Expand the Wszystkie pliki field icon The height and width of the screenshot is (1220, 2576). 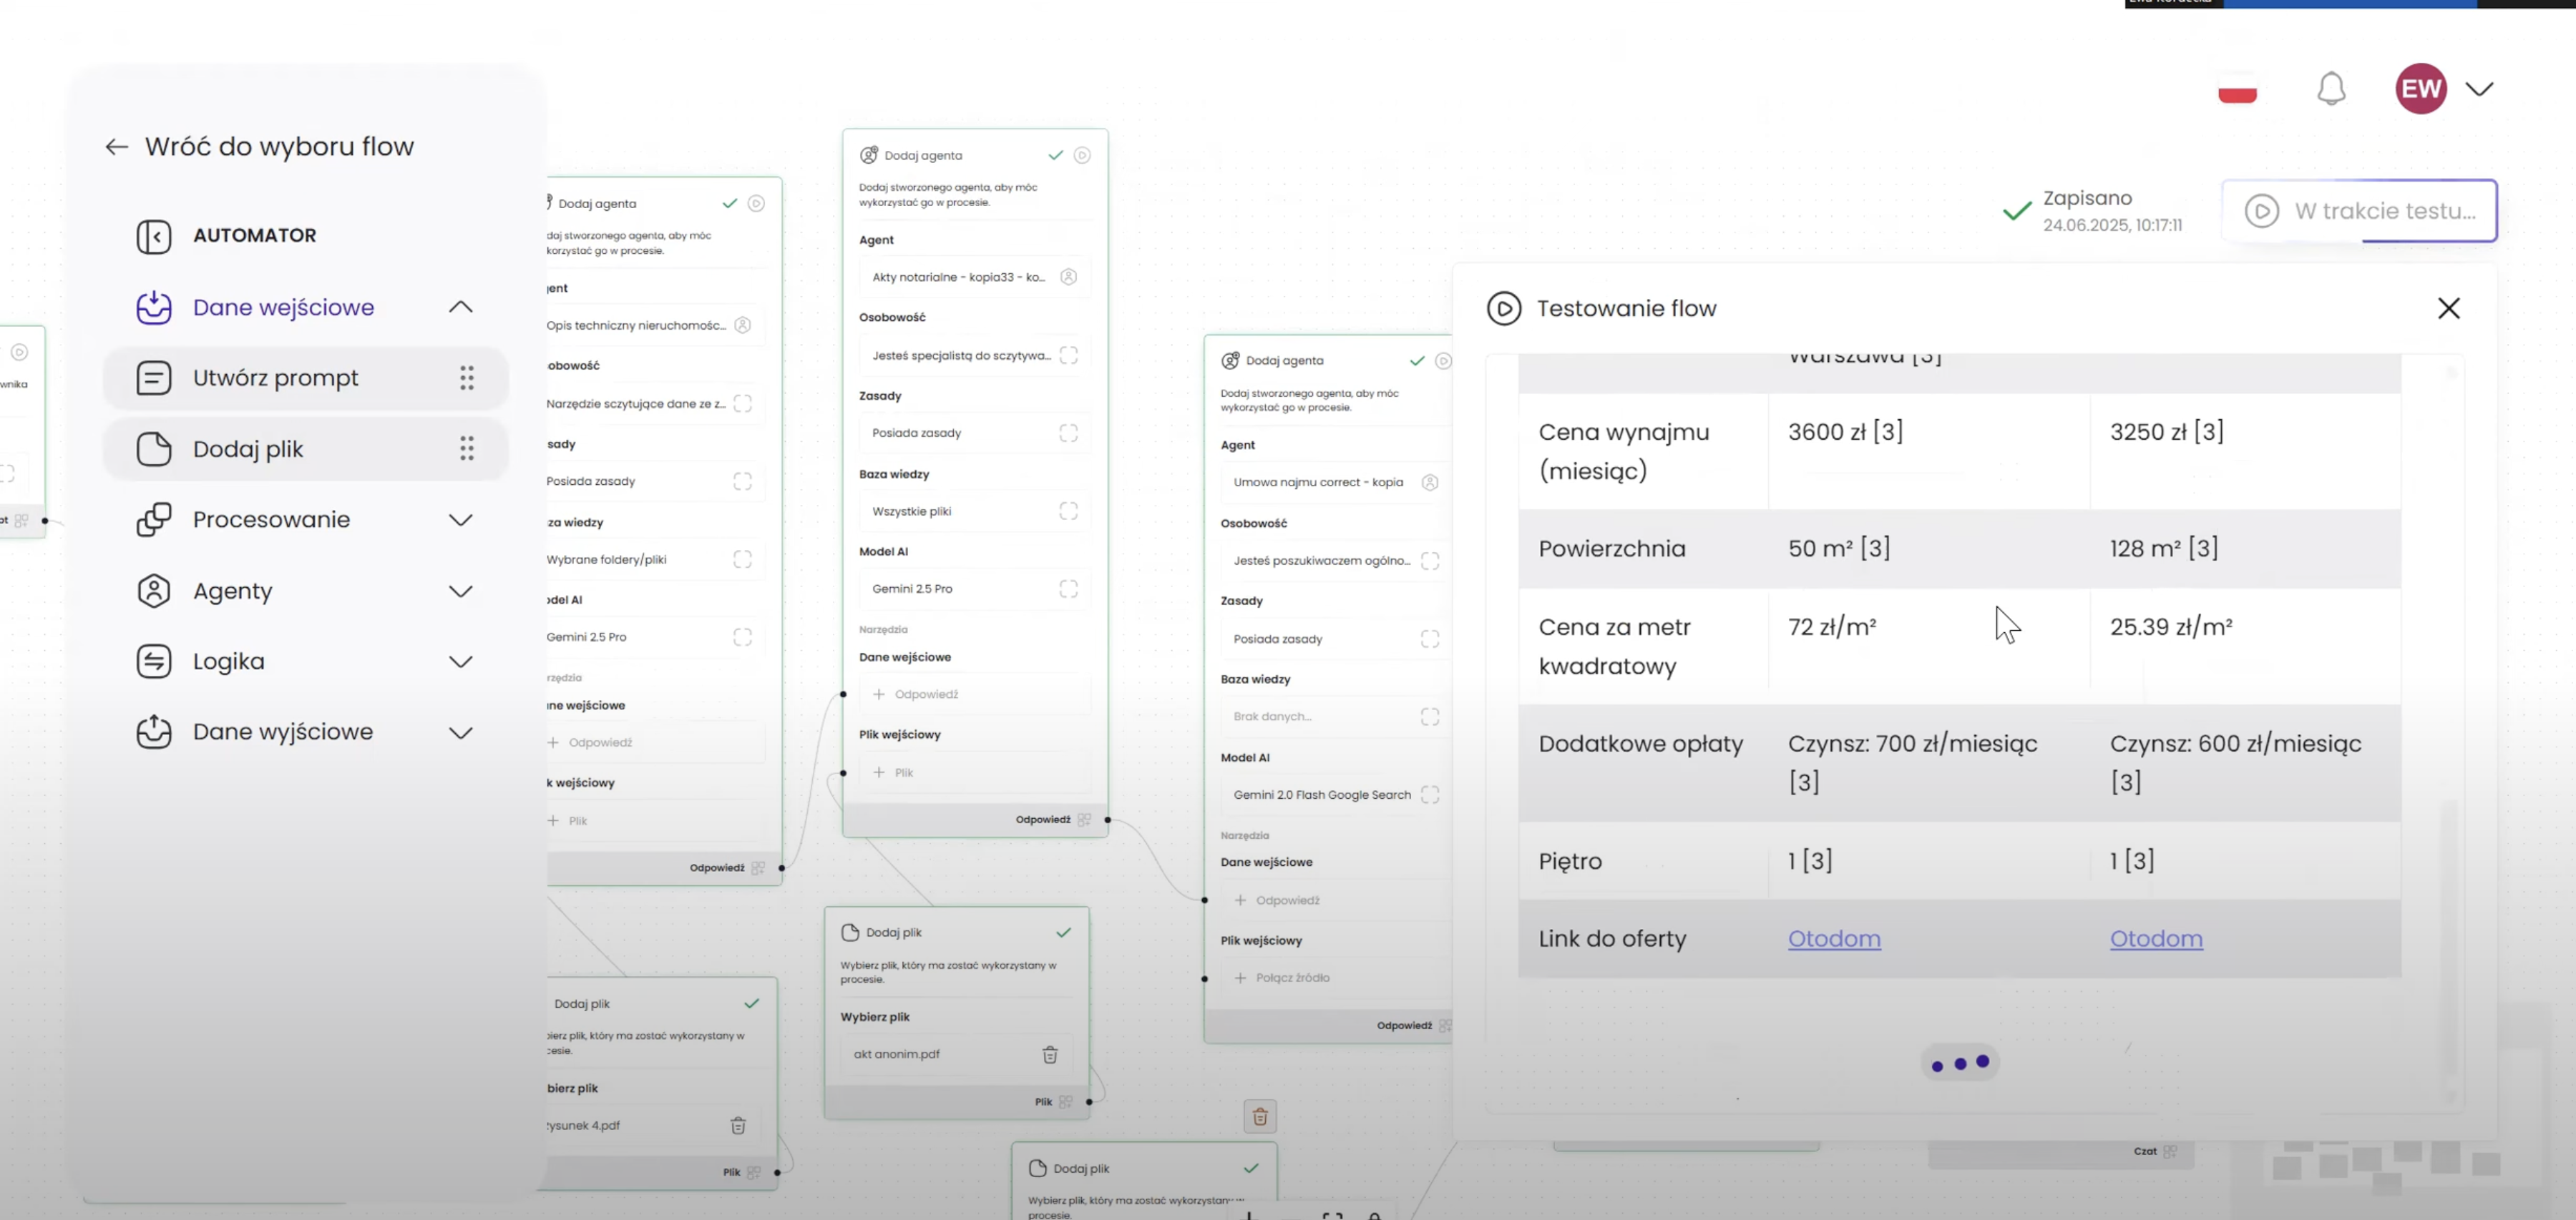coord(1068,511)
